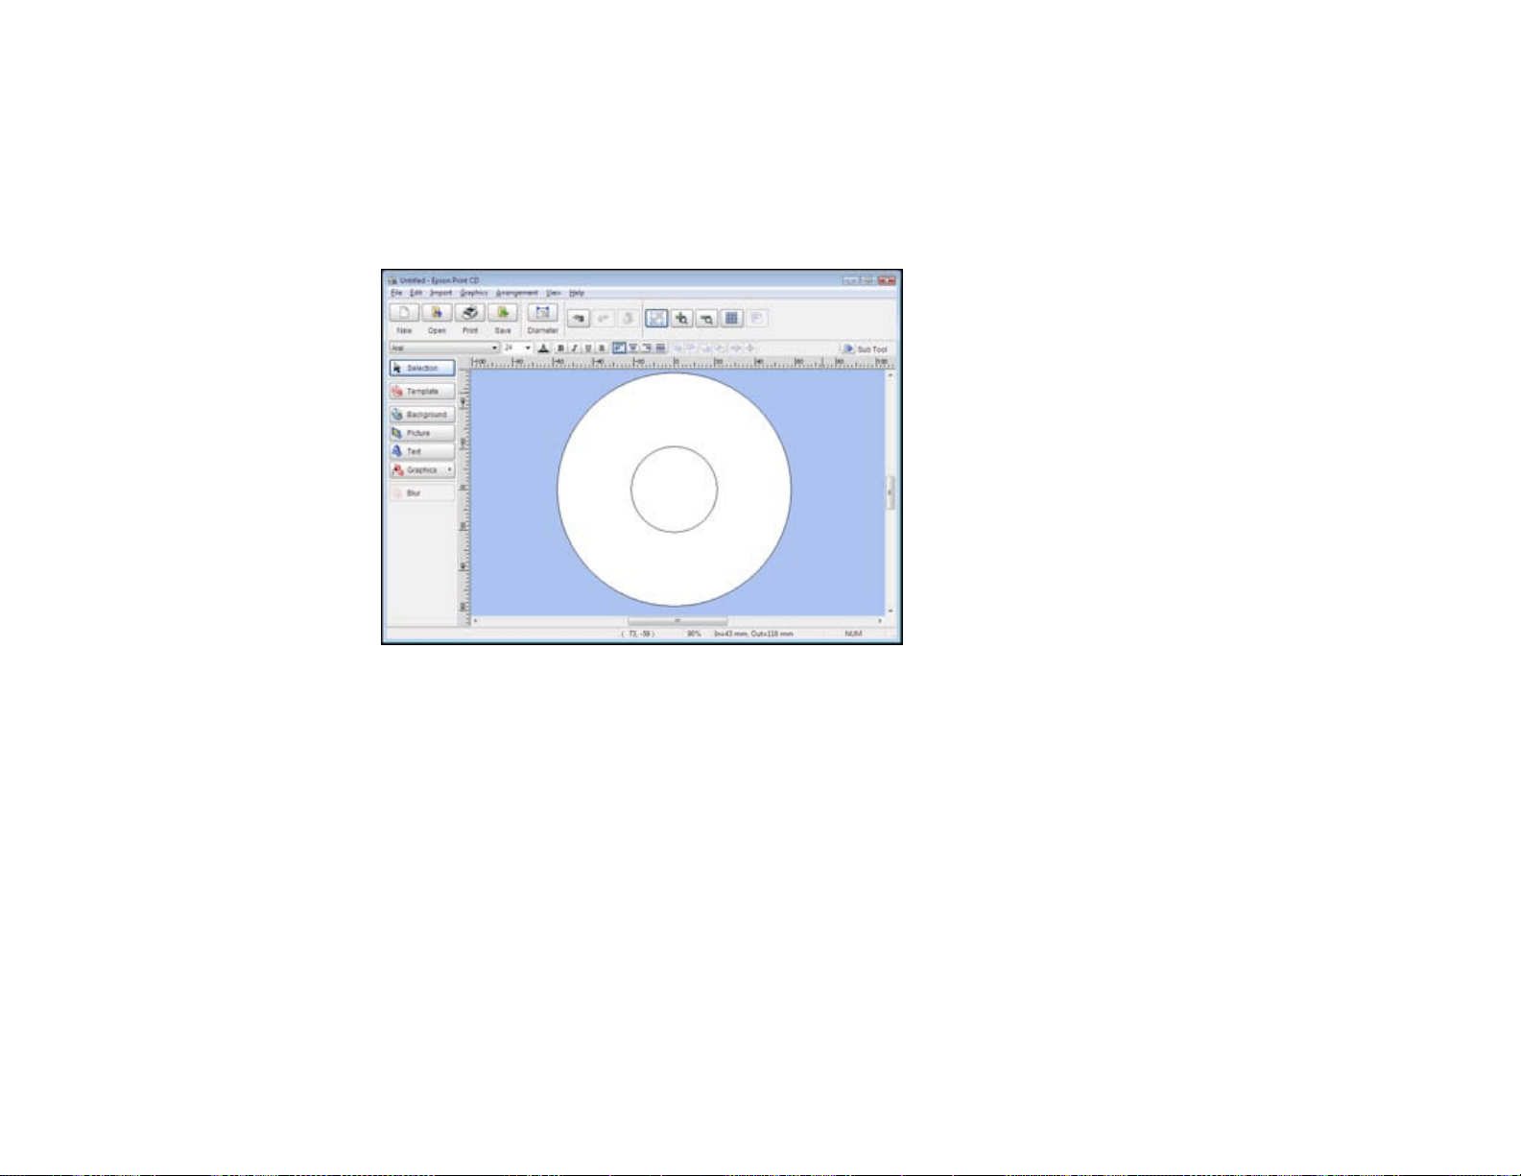Align text to the center
This screenshot has width=1521, height=1176.
(632, 348)
